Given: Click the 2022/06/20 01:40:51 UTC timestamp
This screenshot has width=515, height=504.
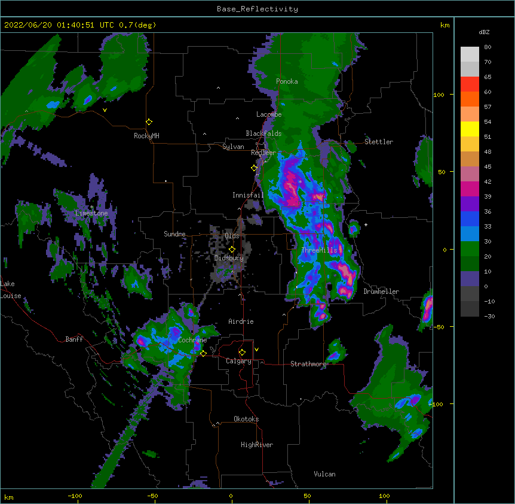Looking at the screenshot, I should [x=80, y=25].
